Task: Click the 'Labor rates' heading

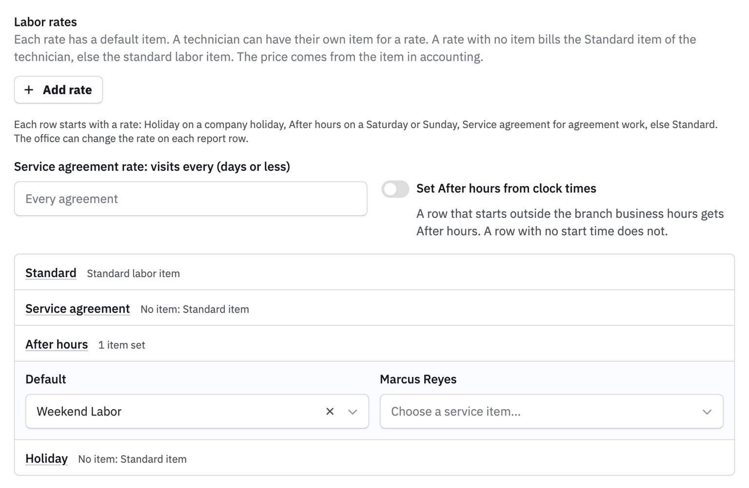Action: [45, 22]
